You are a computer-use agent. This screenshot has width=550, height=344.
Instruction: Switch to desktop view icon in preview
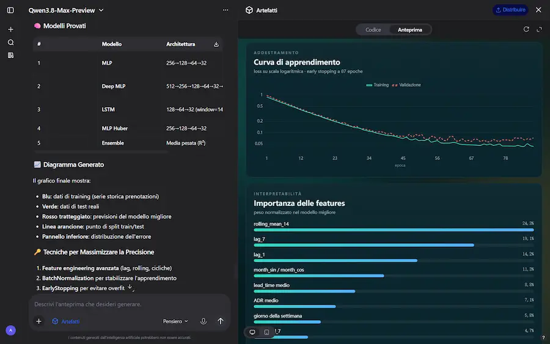click(252, 332)
